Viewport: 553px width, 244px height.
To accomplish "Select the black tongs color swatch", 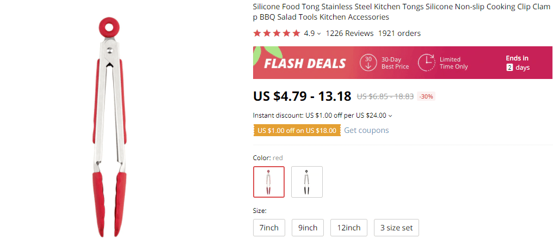I will (x=307, y=182).
